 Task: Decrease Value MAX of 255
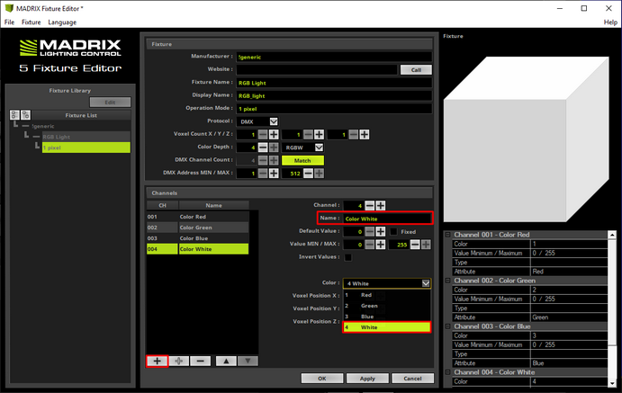pyautogui.click(x=415, y=245)
